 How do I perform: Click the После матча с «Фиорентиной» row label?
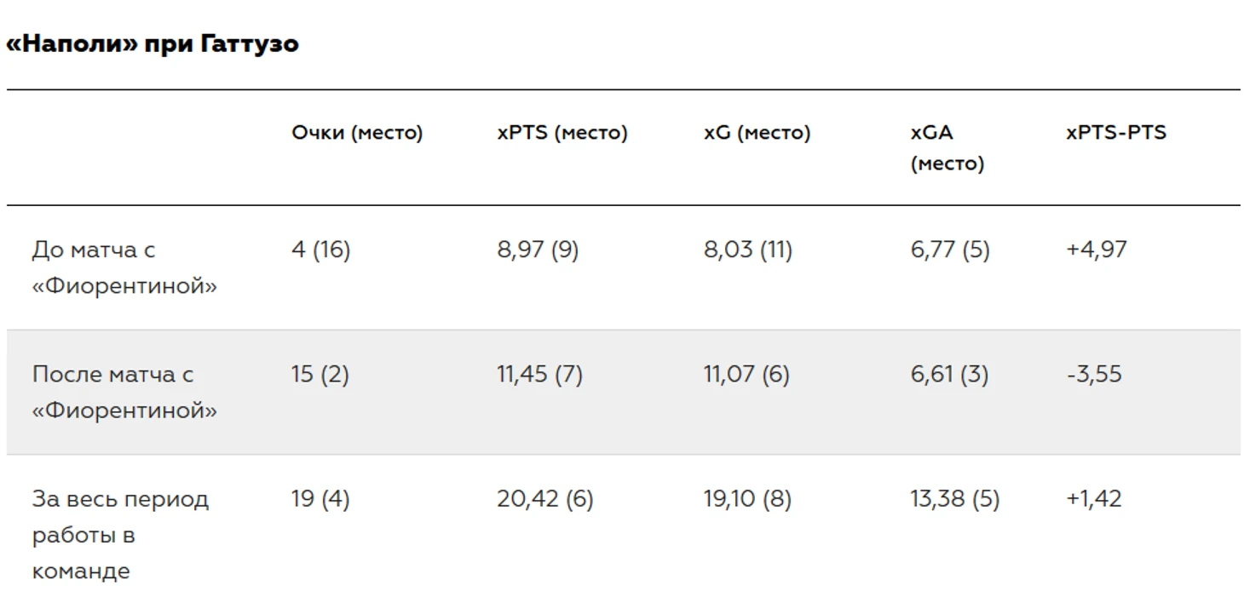click(x=124, y=392)
